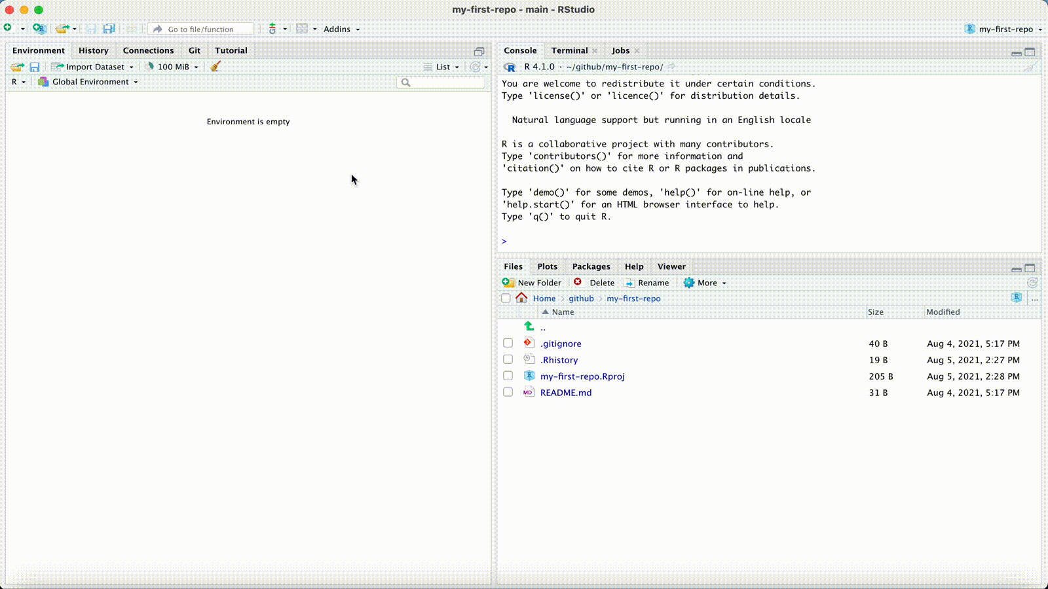Click the Environment search box
Image resolution: width=1048 pixels, height=589 pixels.
click(441, 82)
